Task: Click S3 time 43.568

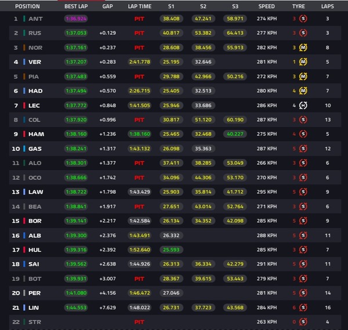Action: (x=235, y=307)
